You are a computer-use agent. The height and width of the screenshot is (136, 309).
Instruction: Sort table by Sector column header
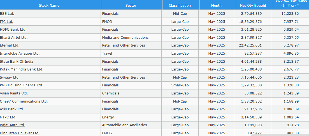pos(131,5)
